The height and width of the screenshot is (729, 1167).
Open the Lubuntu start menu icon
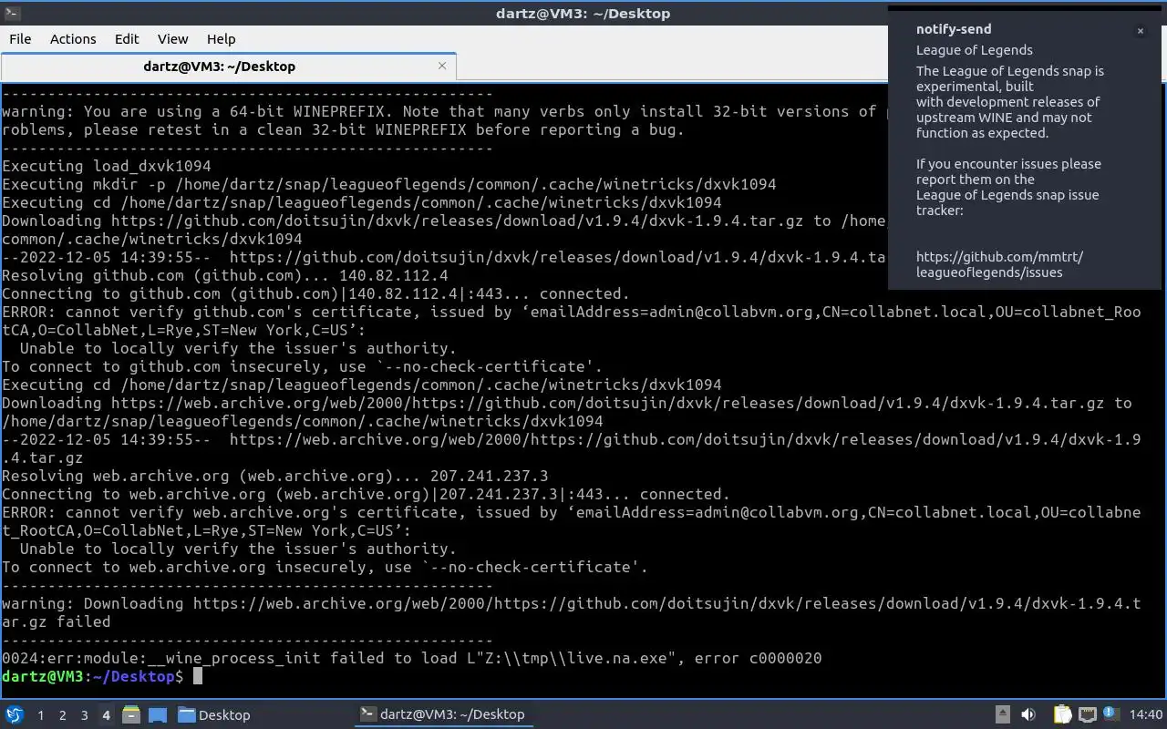(14, 714)
